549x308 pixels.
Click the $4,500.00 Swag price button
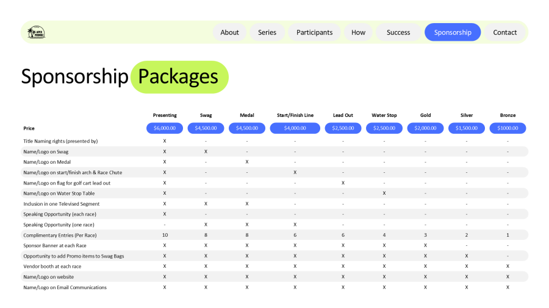click(206, 128)
